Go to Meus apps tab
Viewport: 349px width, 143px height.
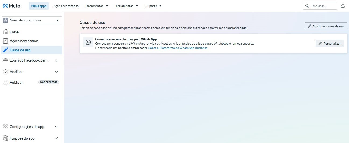tap(39, 6)
